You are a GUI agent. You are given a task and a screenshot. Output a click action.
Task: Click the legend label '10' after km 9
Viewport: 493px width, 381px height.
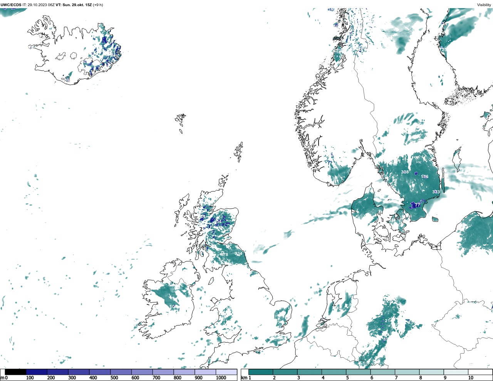(471, 378)
